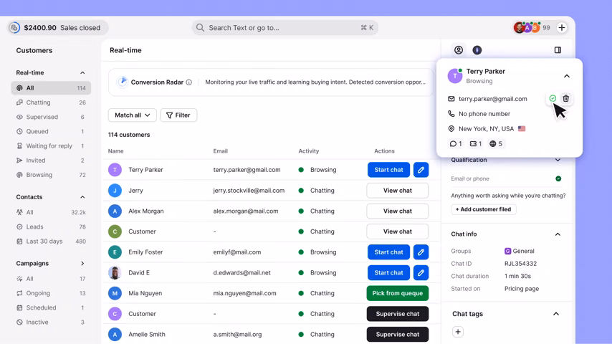Click the Conversion Radar logo icon
This screenshot has height=344, width=612.
coord(123,82)
